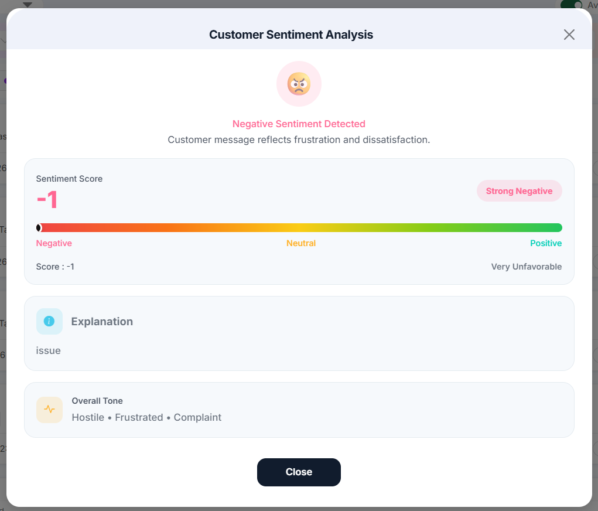Click the 'Hostile • Frustrated • Complaint' text

146,417
